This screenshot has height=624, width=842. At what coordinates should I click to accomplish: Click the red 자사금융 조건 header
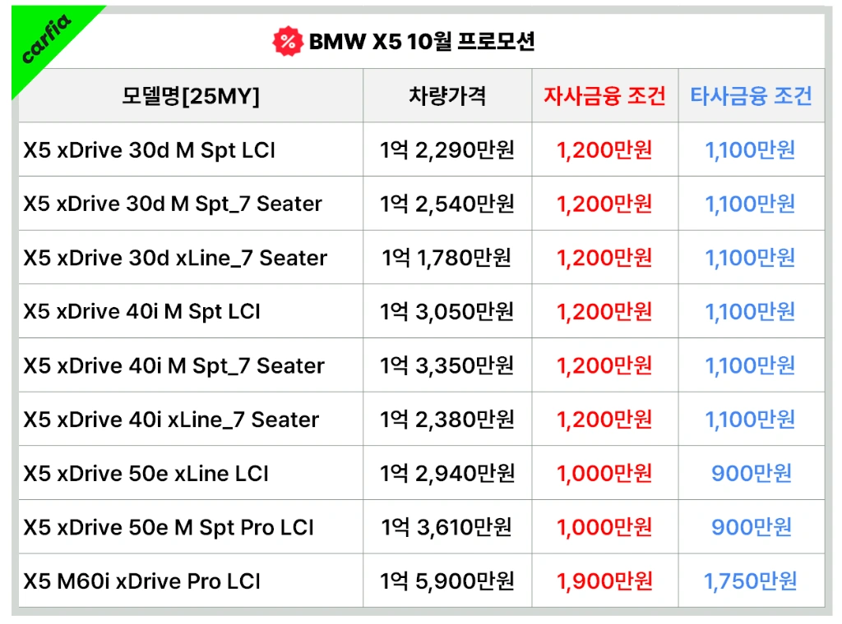click(x=604, y=96)
